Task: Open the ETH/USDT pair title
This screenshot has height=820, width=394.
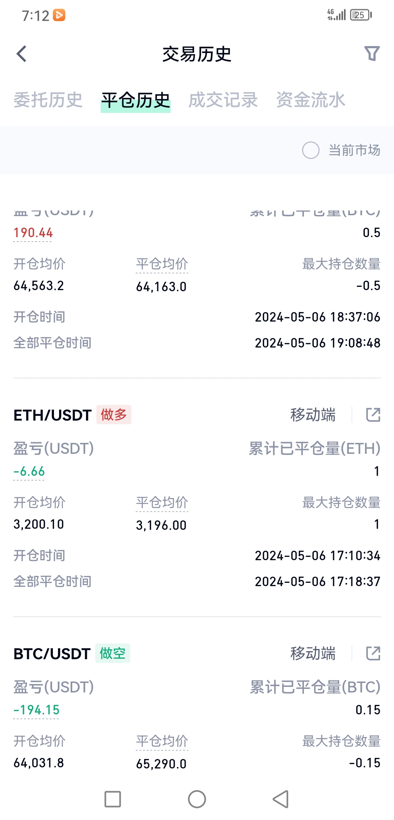Action: pos(52,415)
